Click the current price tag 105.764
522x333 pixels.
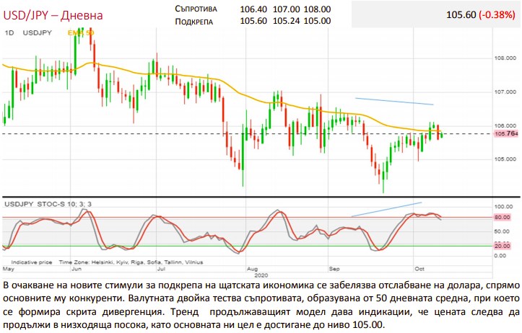point(506,133)
